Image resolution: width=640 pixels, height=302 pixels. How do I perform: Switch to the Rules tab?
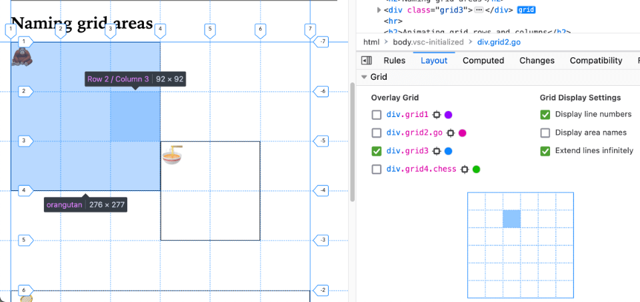point(394,61)
